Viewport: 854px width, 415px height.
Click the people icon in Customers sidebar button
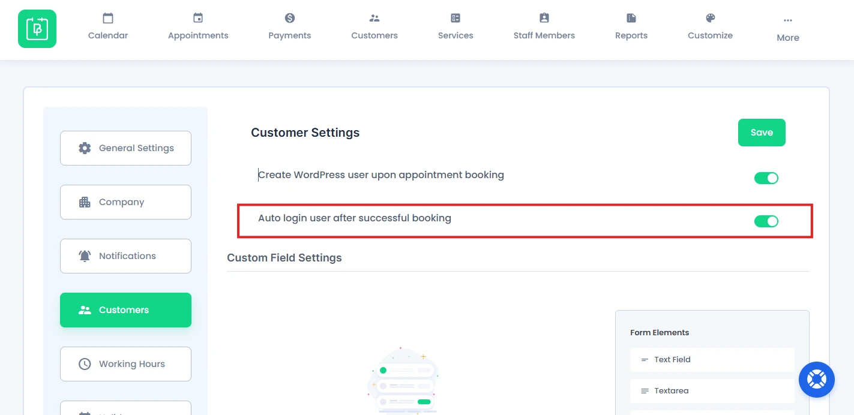[x=85, y=310]
